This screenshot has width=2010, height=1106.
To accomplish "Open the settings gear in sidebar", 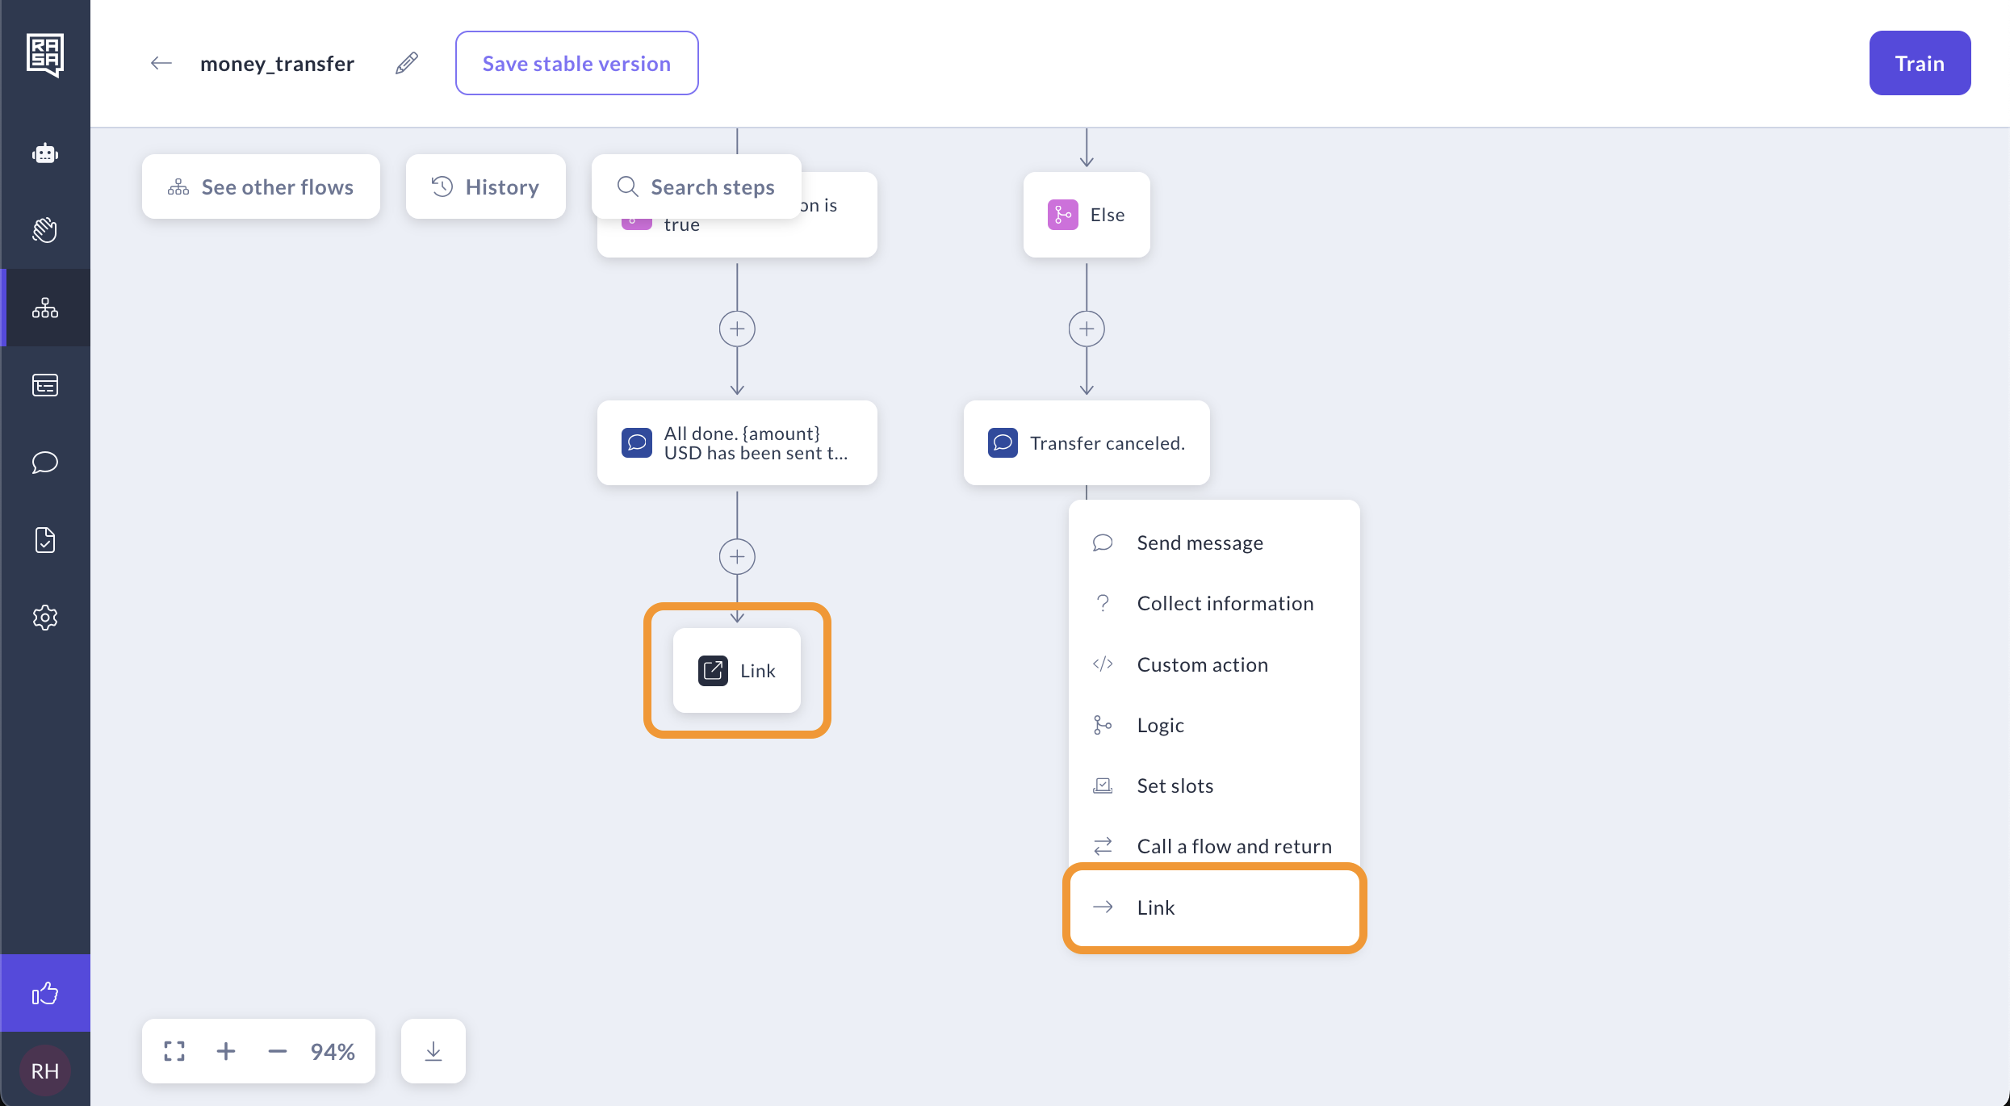I will point(45,618).
